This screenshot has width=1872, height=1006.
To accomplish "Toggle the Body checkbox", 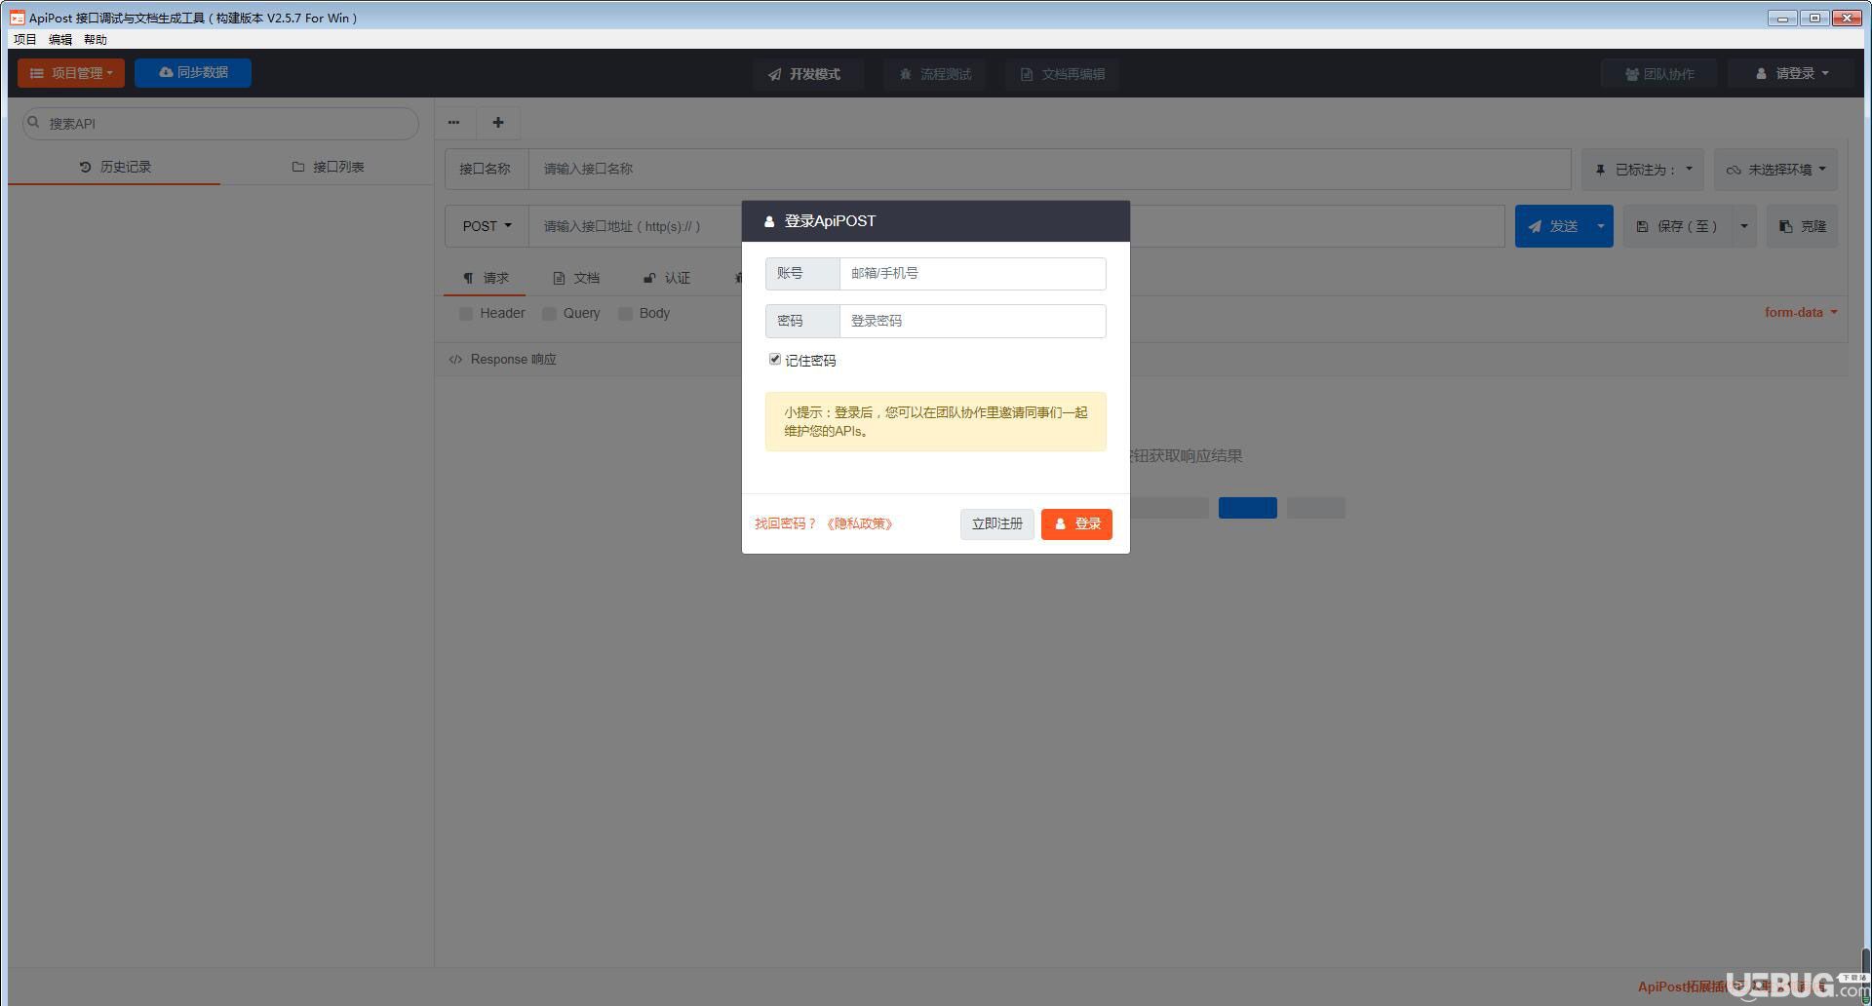I will tap(625, 313).
